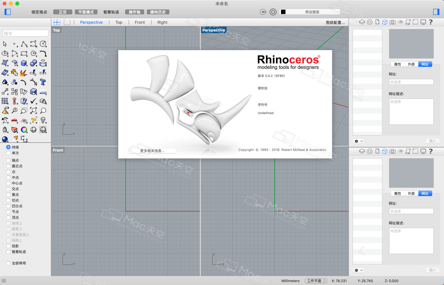444x285 pixels.
Task: Switch to single viewport layout icon
Action: click(x=67, y=22)
